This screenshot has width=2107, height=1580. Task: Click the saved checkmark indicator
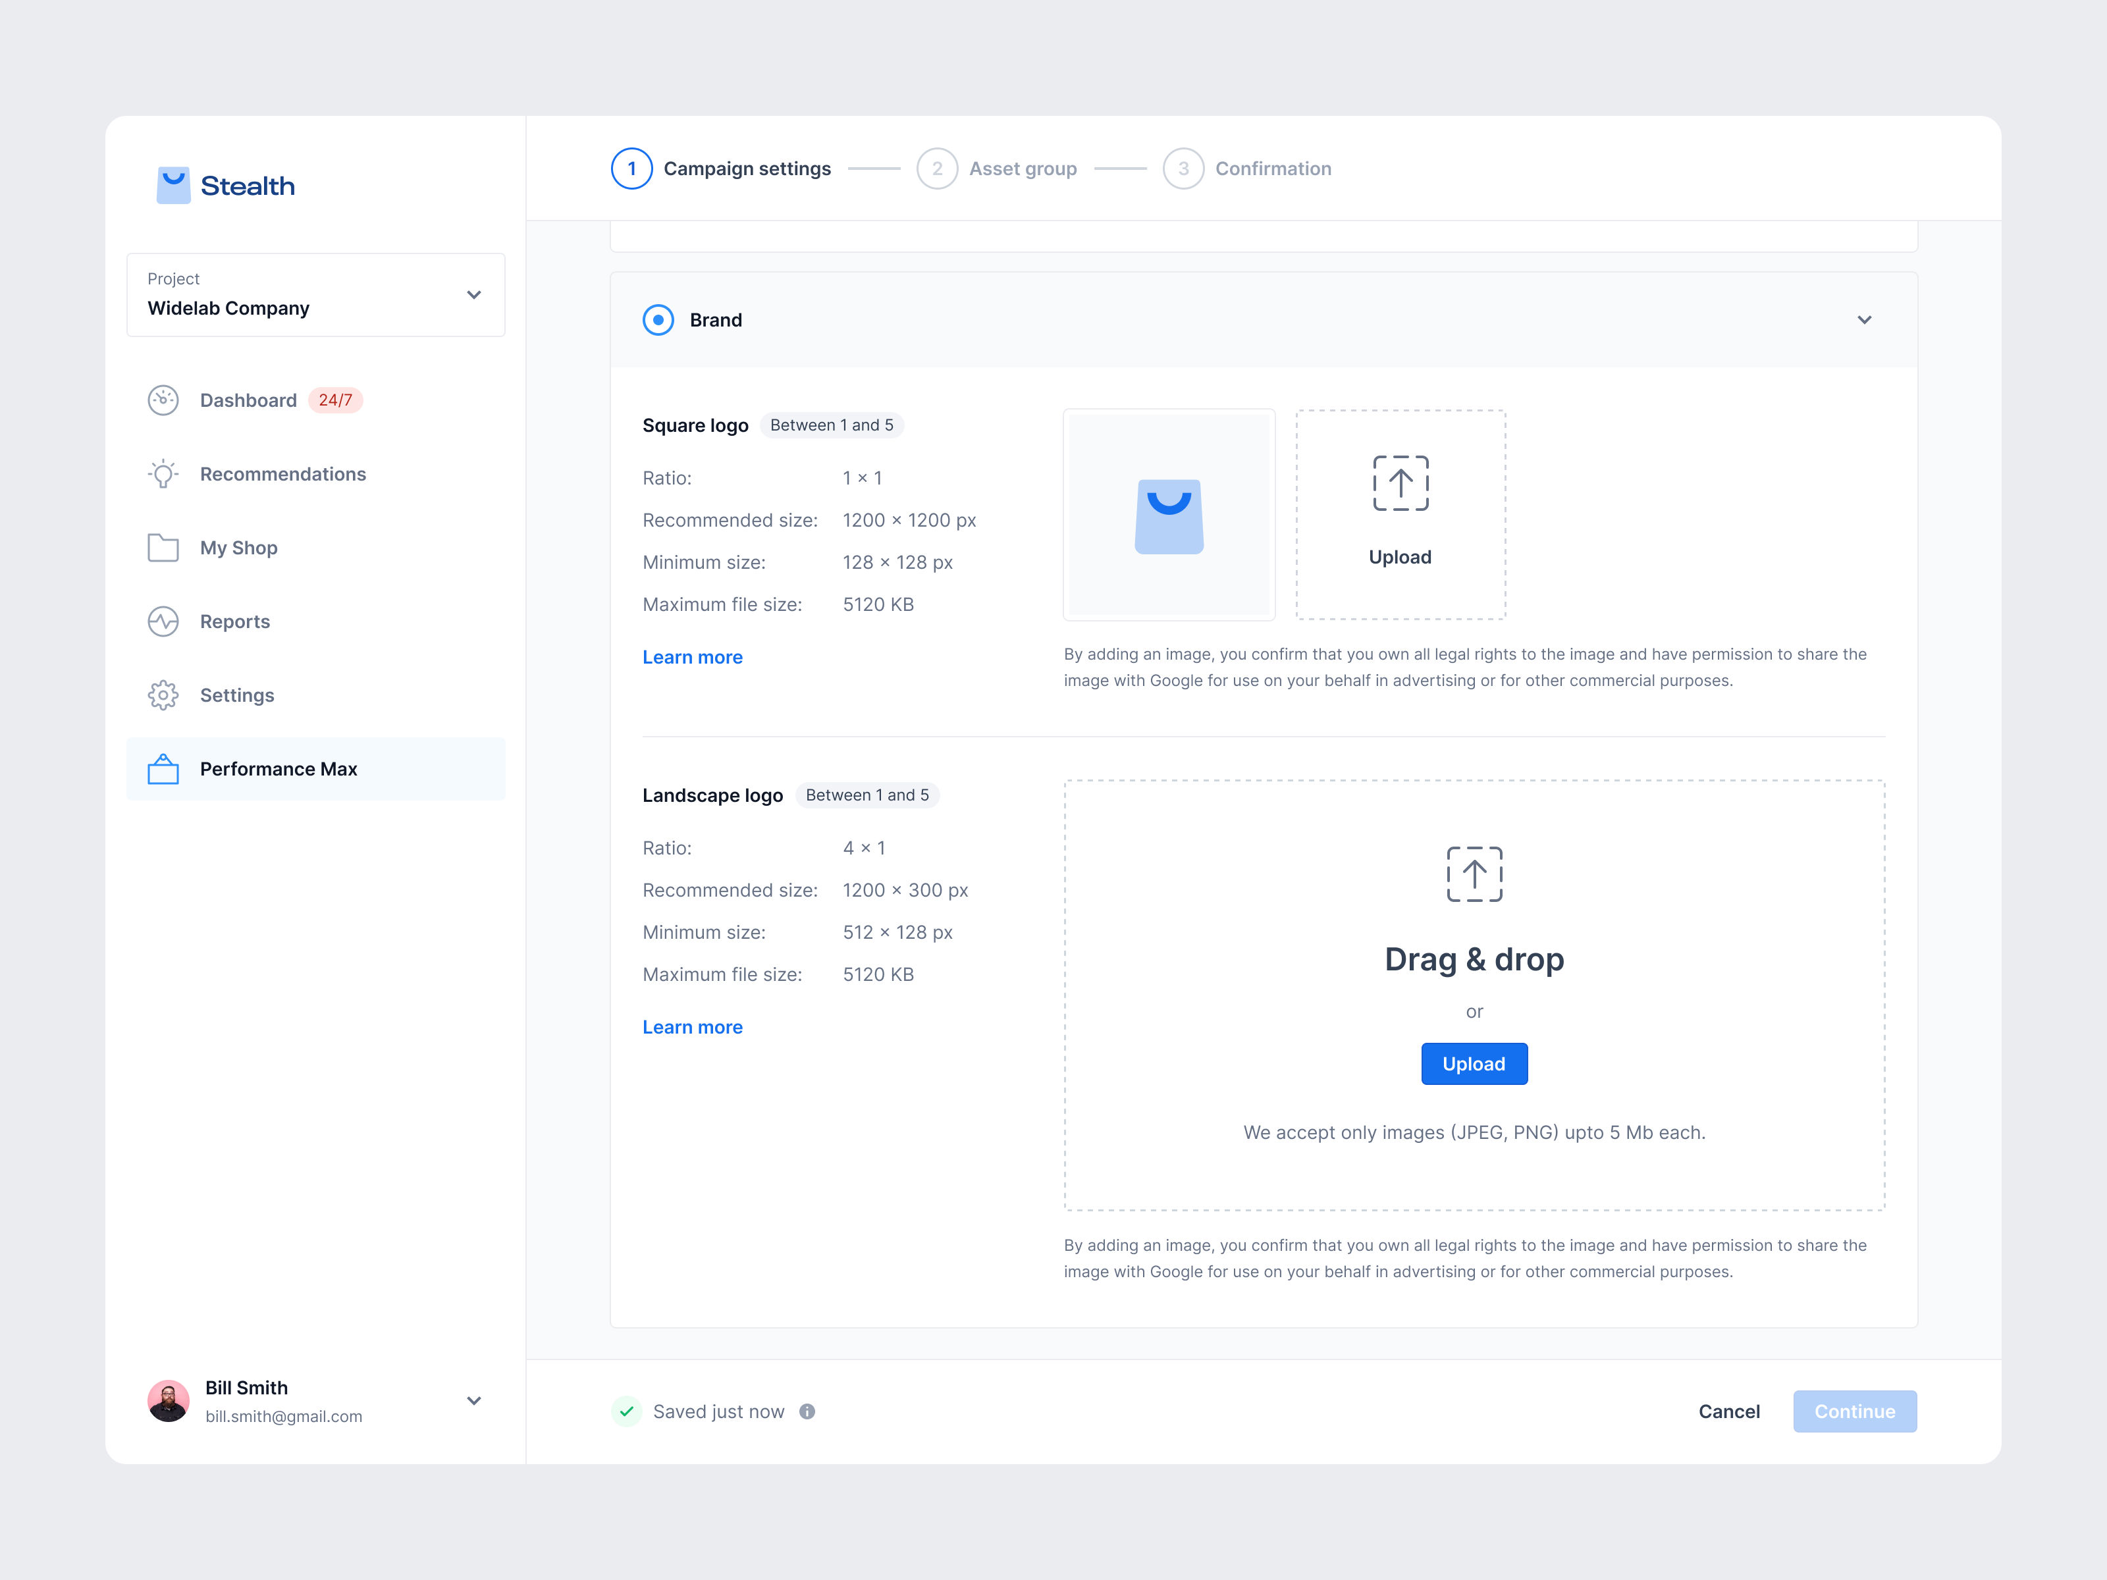tap(627, 1411)
